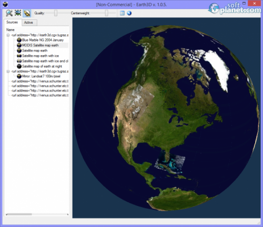The width and height of the screenshot is (263, 227).
Task: Collapse the first earth3d.cgv.tugraz url node
Action: [x=8, y=35]
